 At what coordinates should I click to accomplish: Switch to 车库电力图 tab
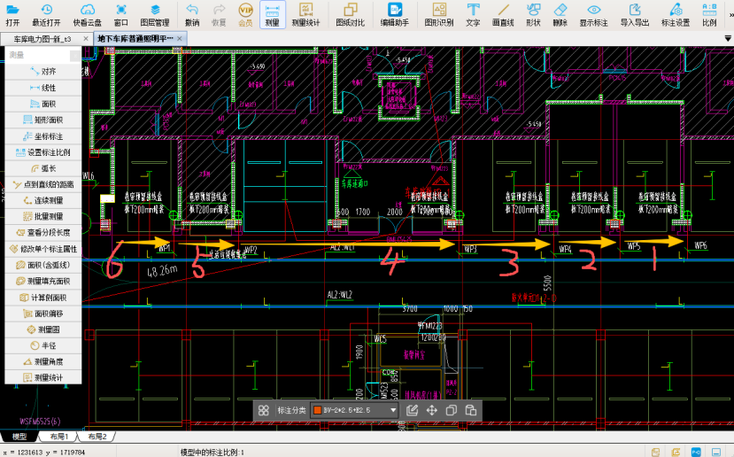point(42,39)
